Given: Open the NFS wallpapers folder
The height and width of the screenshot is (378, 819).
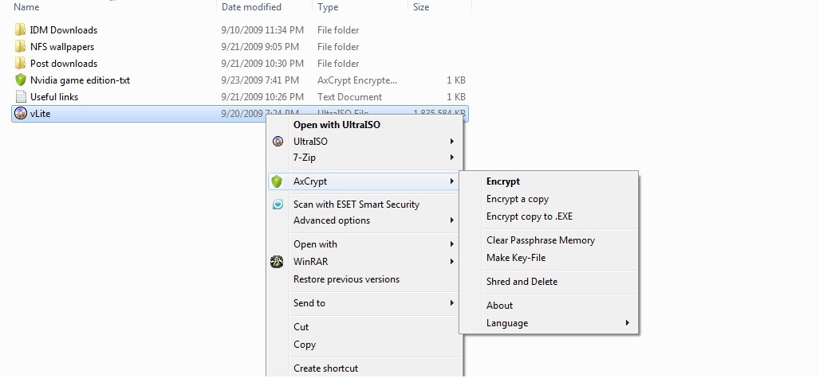Looking at the screenshot, I should pyautogui.click(x=62, y=47).
